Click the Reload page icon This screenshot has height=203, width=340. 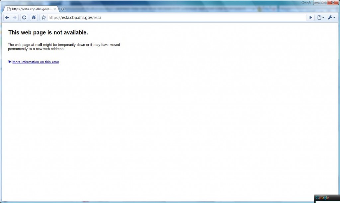tap(24, 17)
